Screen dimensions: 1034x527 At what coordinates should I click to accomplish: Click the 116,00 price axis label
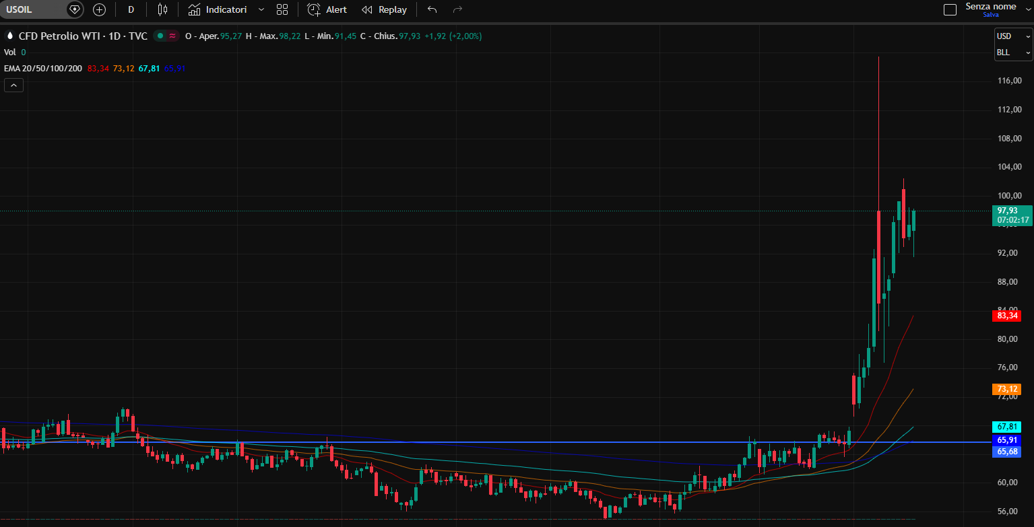pyautogui.click(x=1009, y=81)
